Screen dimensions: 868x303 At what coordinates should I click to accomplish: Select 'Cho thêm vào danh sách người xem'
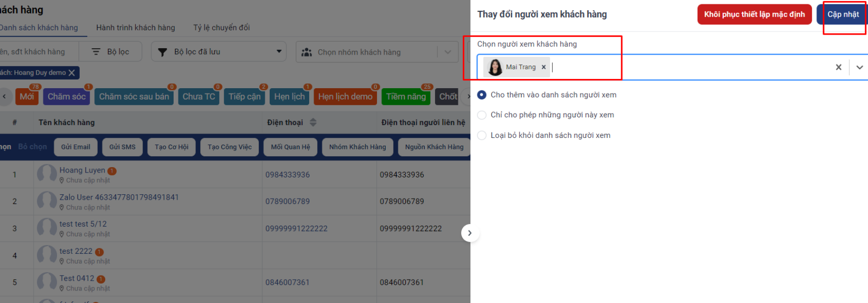point(482,95)
